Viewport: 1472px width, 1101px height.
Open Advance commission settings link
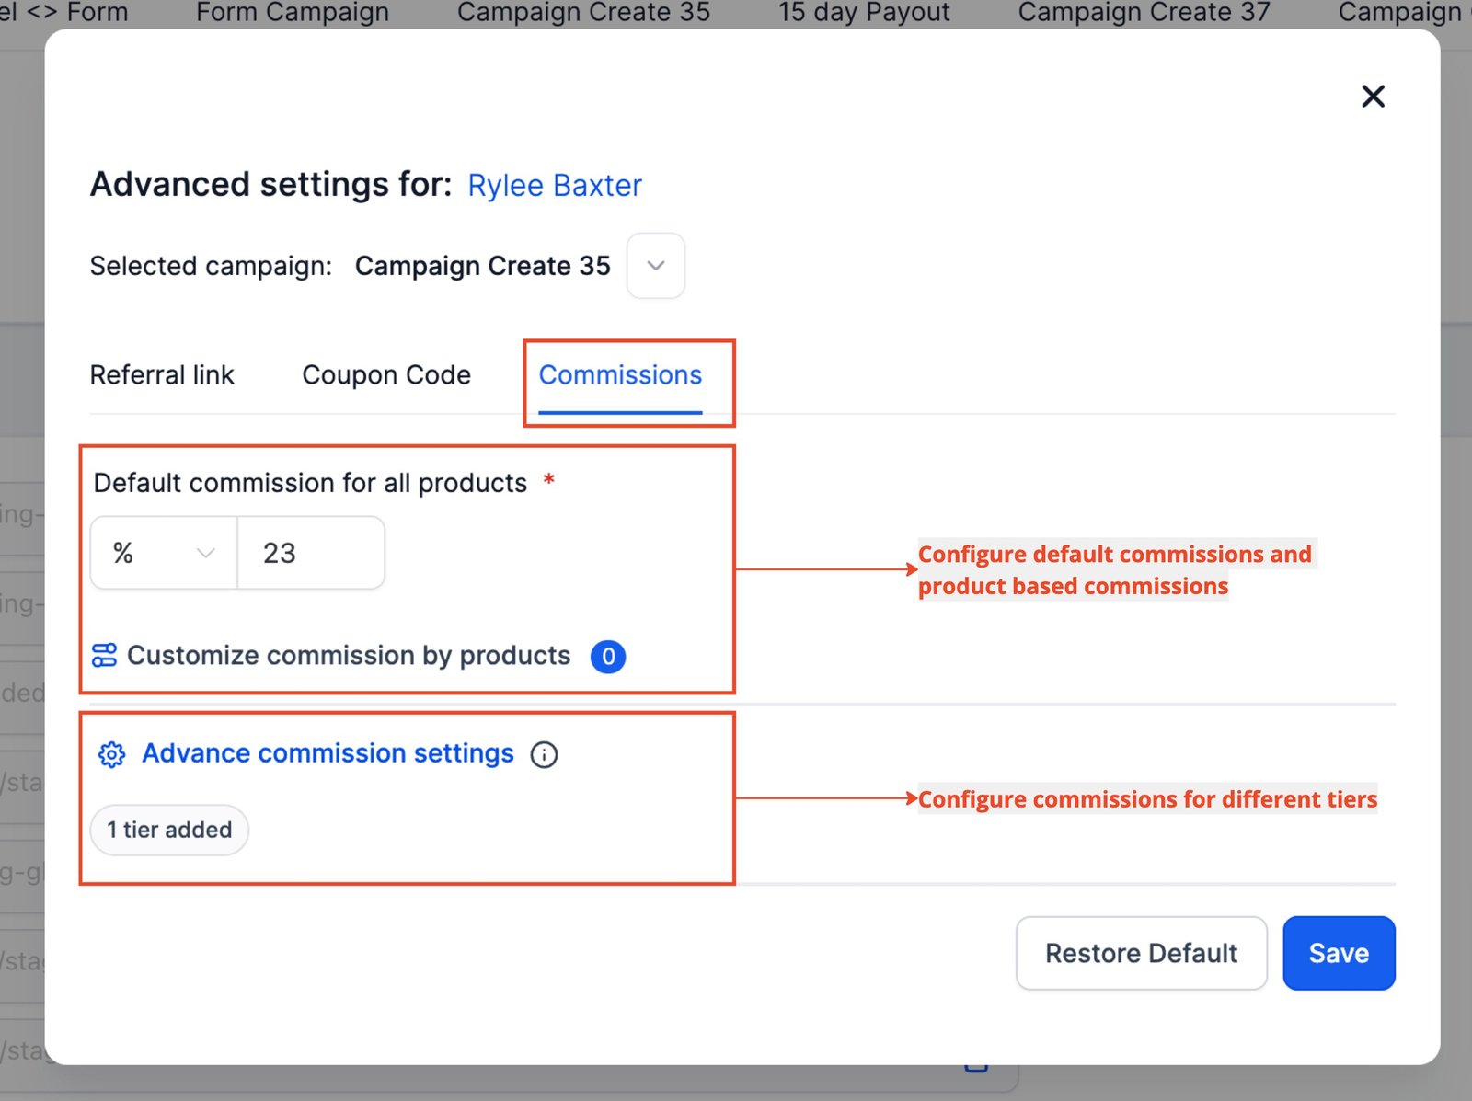pos(328,753)
